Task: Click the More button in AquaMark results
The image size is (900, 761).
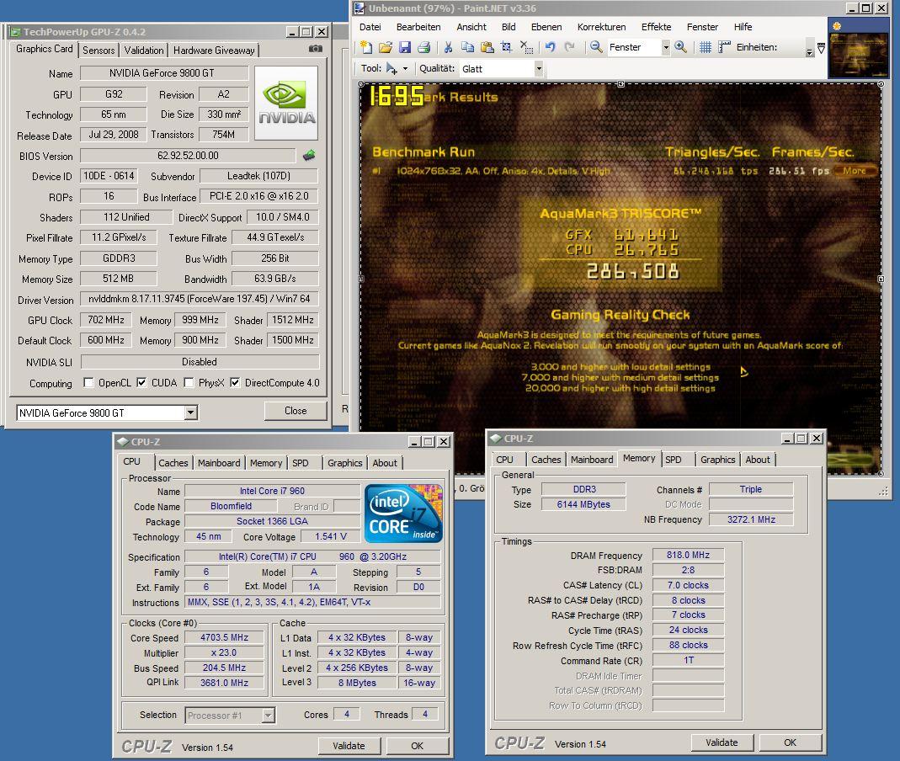Action: pyautogui.click(x=855, y=170)
